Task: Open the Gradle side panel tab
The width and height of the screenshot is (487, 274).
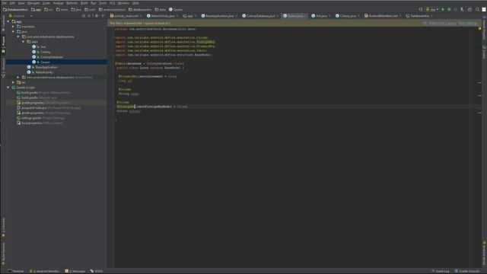Action: pos(484,52)
